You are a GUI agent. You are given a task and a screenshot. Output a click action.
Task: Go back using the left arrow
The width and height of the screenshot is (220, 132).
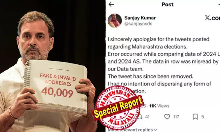111,5
